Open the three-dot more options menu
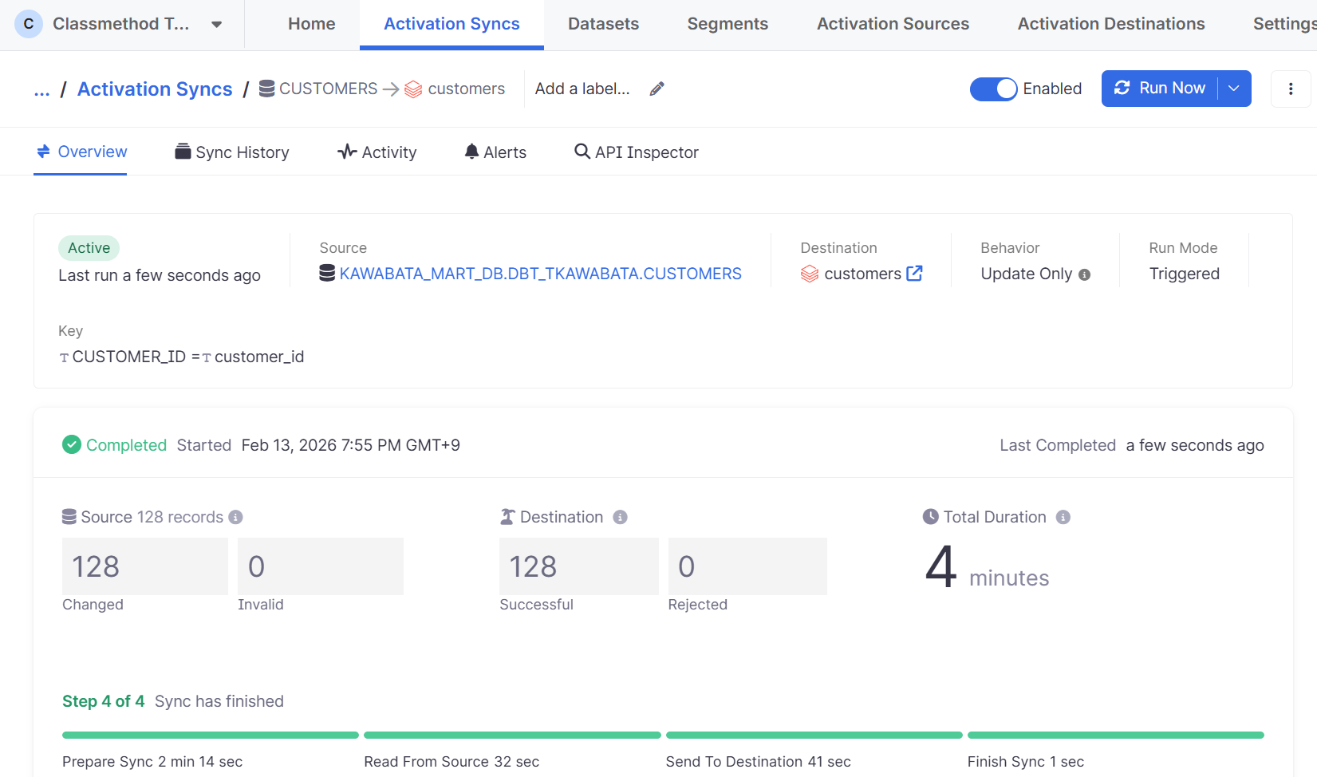 pyautogui.click(x=1290, y=89)
